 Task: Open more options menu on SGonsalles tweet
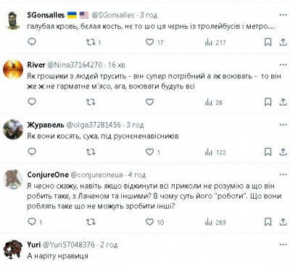283,15
